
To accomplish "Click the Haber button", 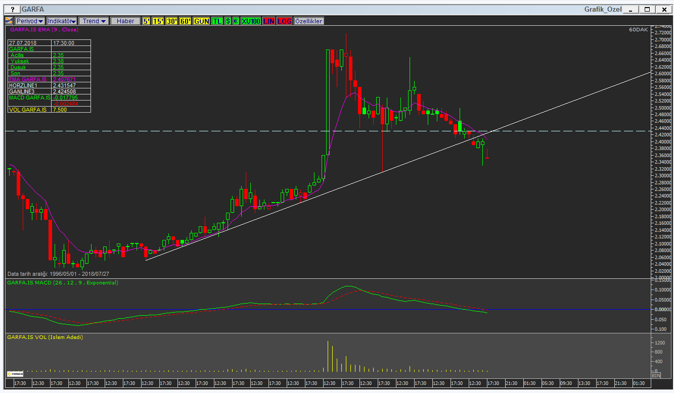I will pos(125,21).
